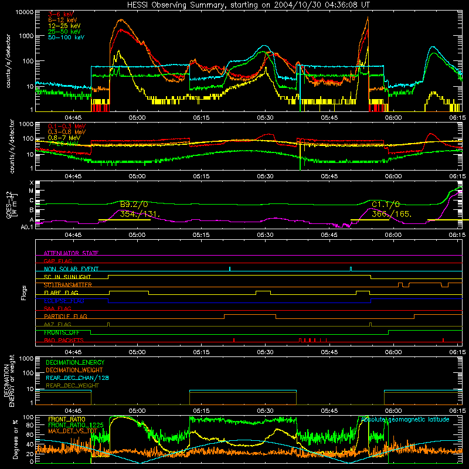
Task: Click the Flags panel axis label
Action: pyautogui.click(x=24, y=293)
